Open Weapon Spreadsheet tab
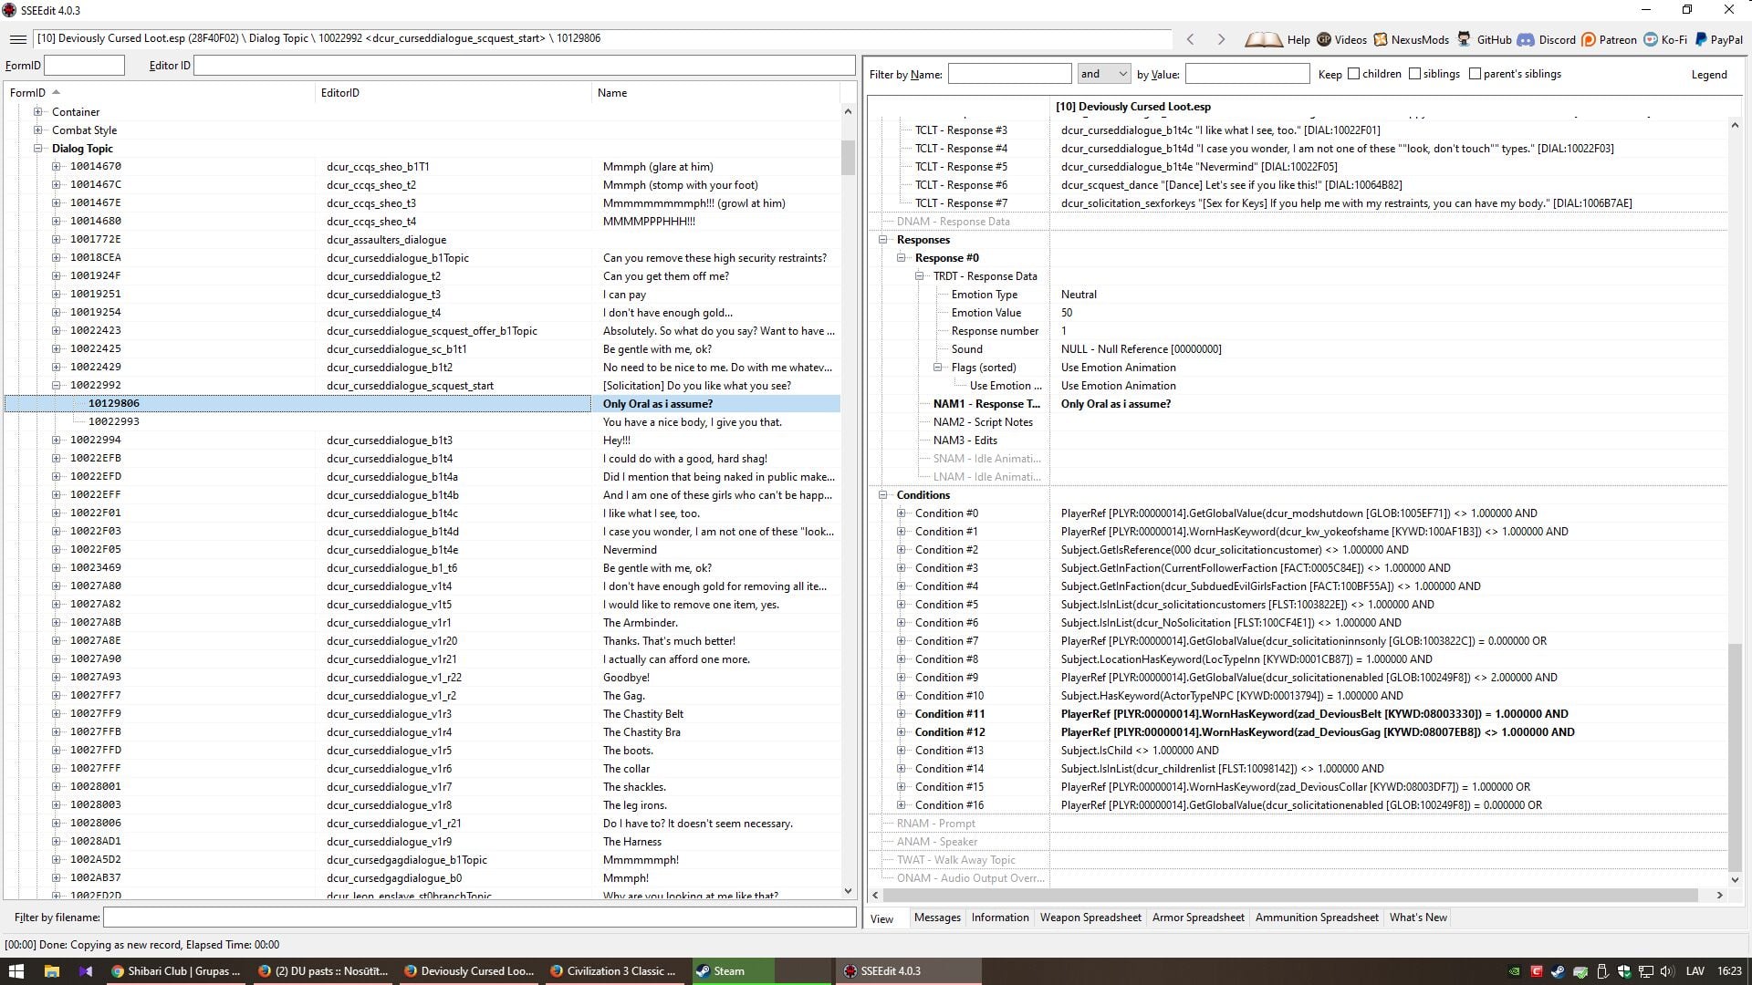Image resolution: width=1752 pixels, height=985 pixels. 1090,918
